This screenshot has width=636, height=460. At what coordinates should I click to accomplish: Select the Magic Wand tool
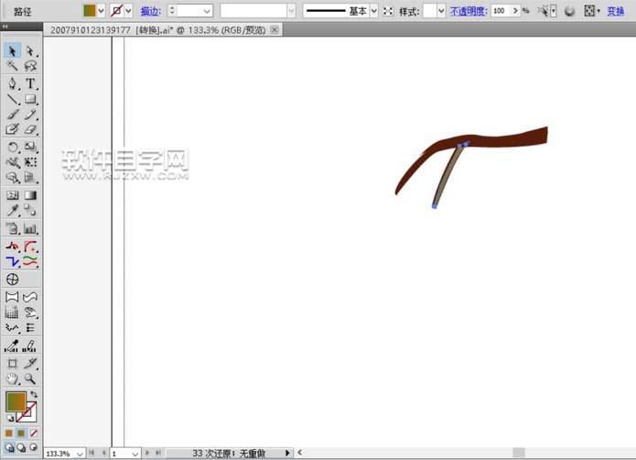click(13, 67)
